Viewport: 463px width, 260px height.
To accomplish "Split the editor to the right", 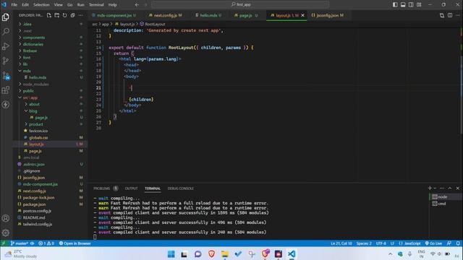I will pos(450,15).
